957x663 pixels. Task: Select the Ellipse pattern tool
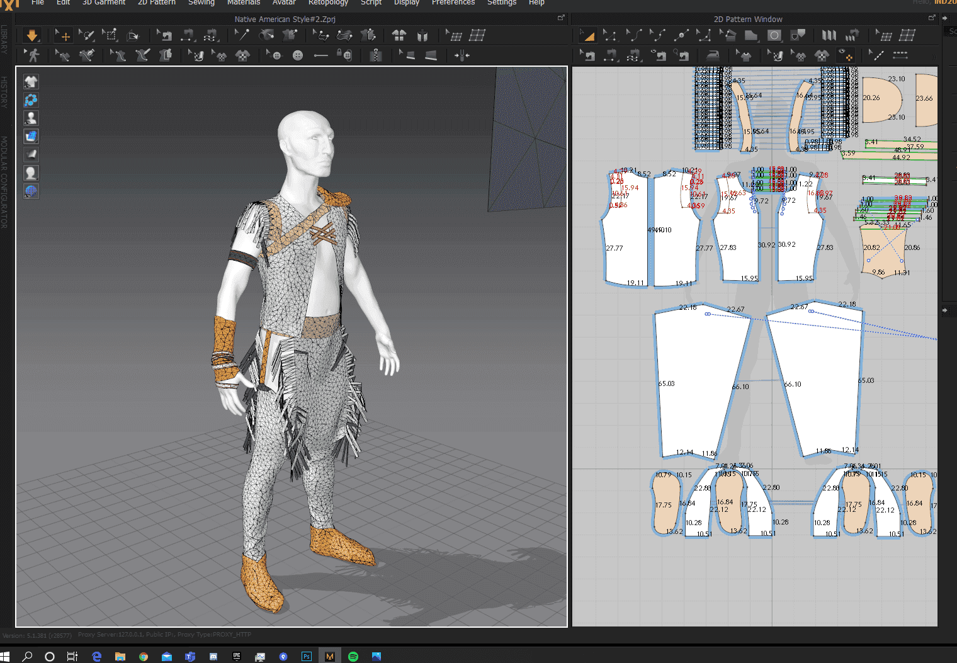click(x=774, y=35)
